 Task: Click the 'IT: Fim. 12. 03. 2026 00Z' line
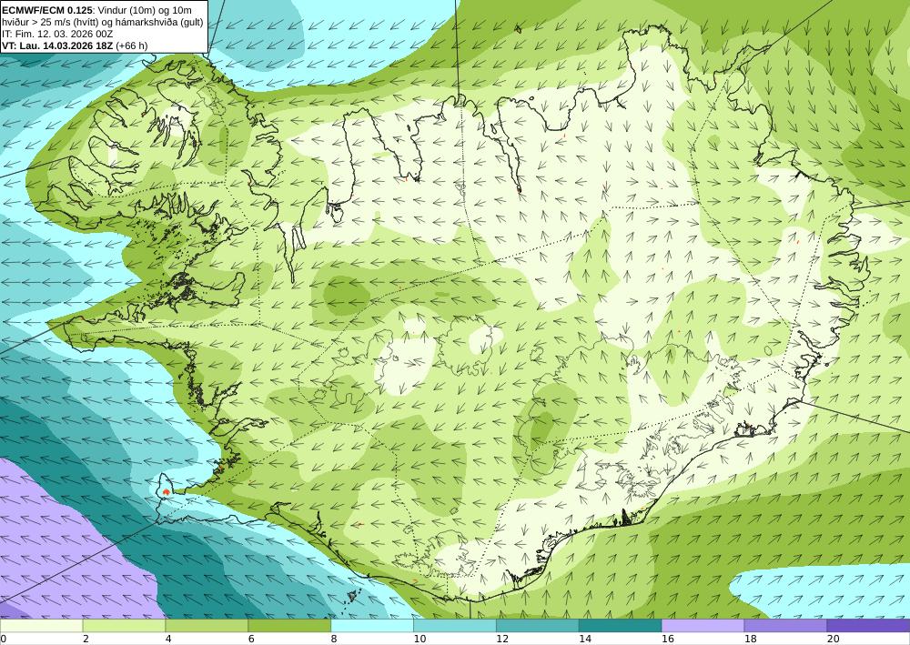pos(56,34)
